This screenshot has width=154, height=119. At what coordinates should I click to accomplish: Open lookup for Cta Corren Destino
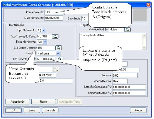pyautogui.click(x=58, y=48)
